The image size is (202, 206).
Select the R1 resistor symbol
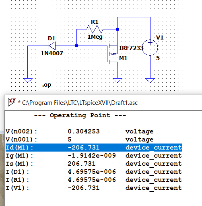pos(95,29)
